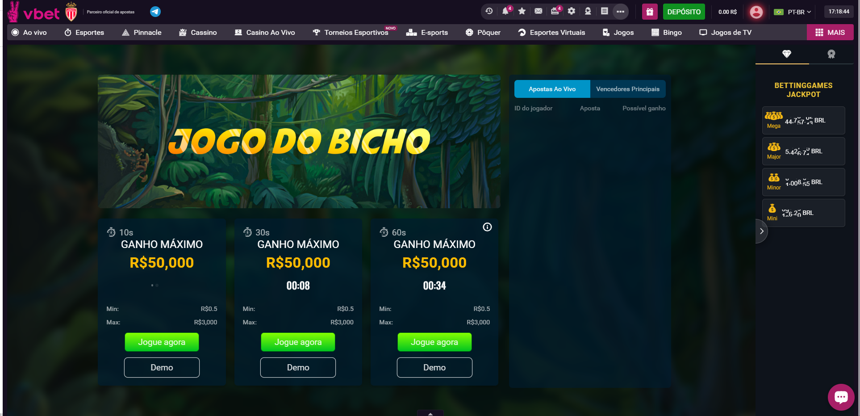Expand the three-dots more options menu
This screenshot has height=416, width=860.
point(621,12)
